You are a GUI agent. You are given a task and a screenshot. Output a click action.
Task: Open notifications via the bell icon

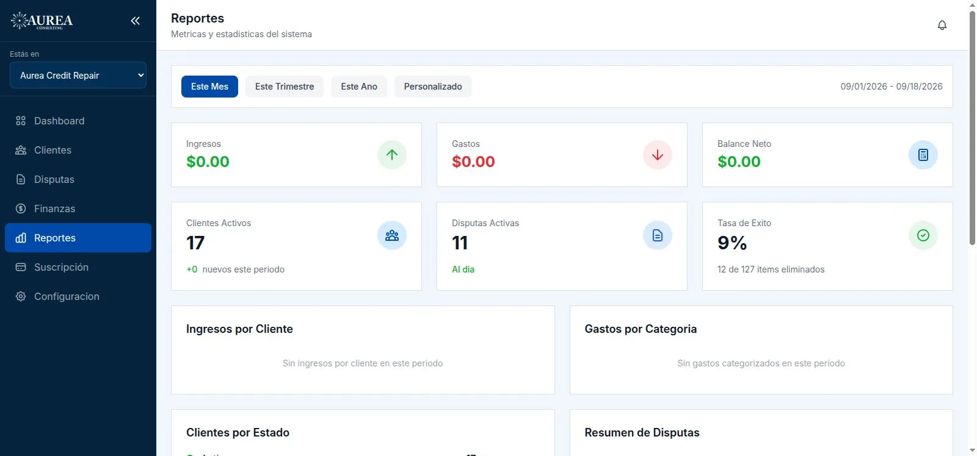click(x=942, y=25)
